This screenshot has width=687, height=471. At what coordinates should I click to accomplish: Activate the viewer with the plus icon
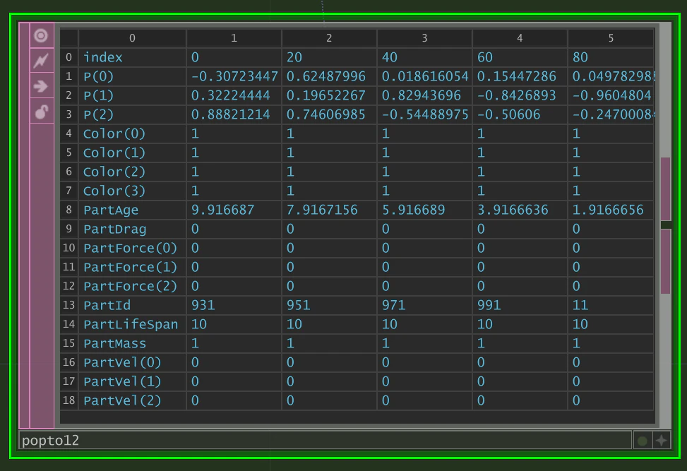(x=662, y=441)
